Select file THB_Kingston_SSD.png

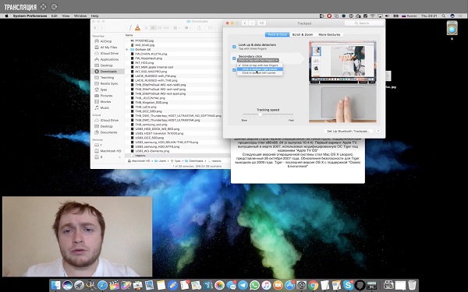tap(151, 103)
